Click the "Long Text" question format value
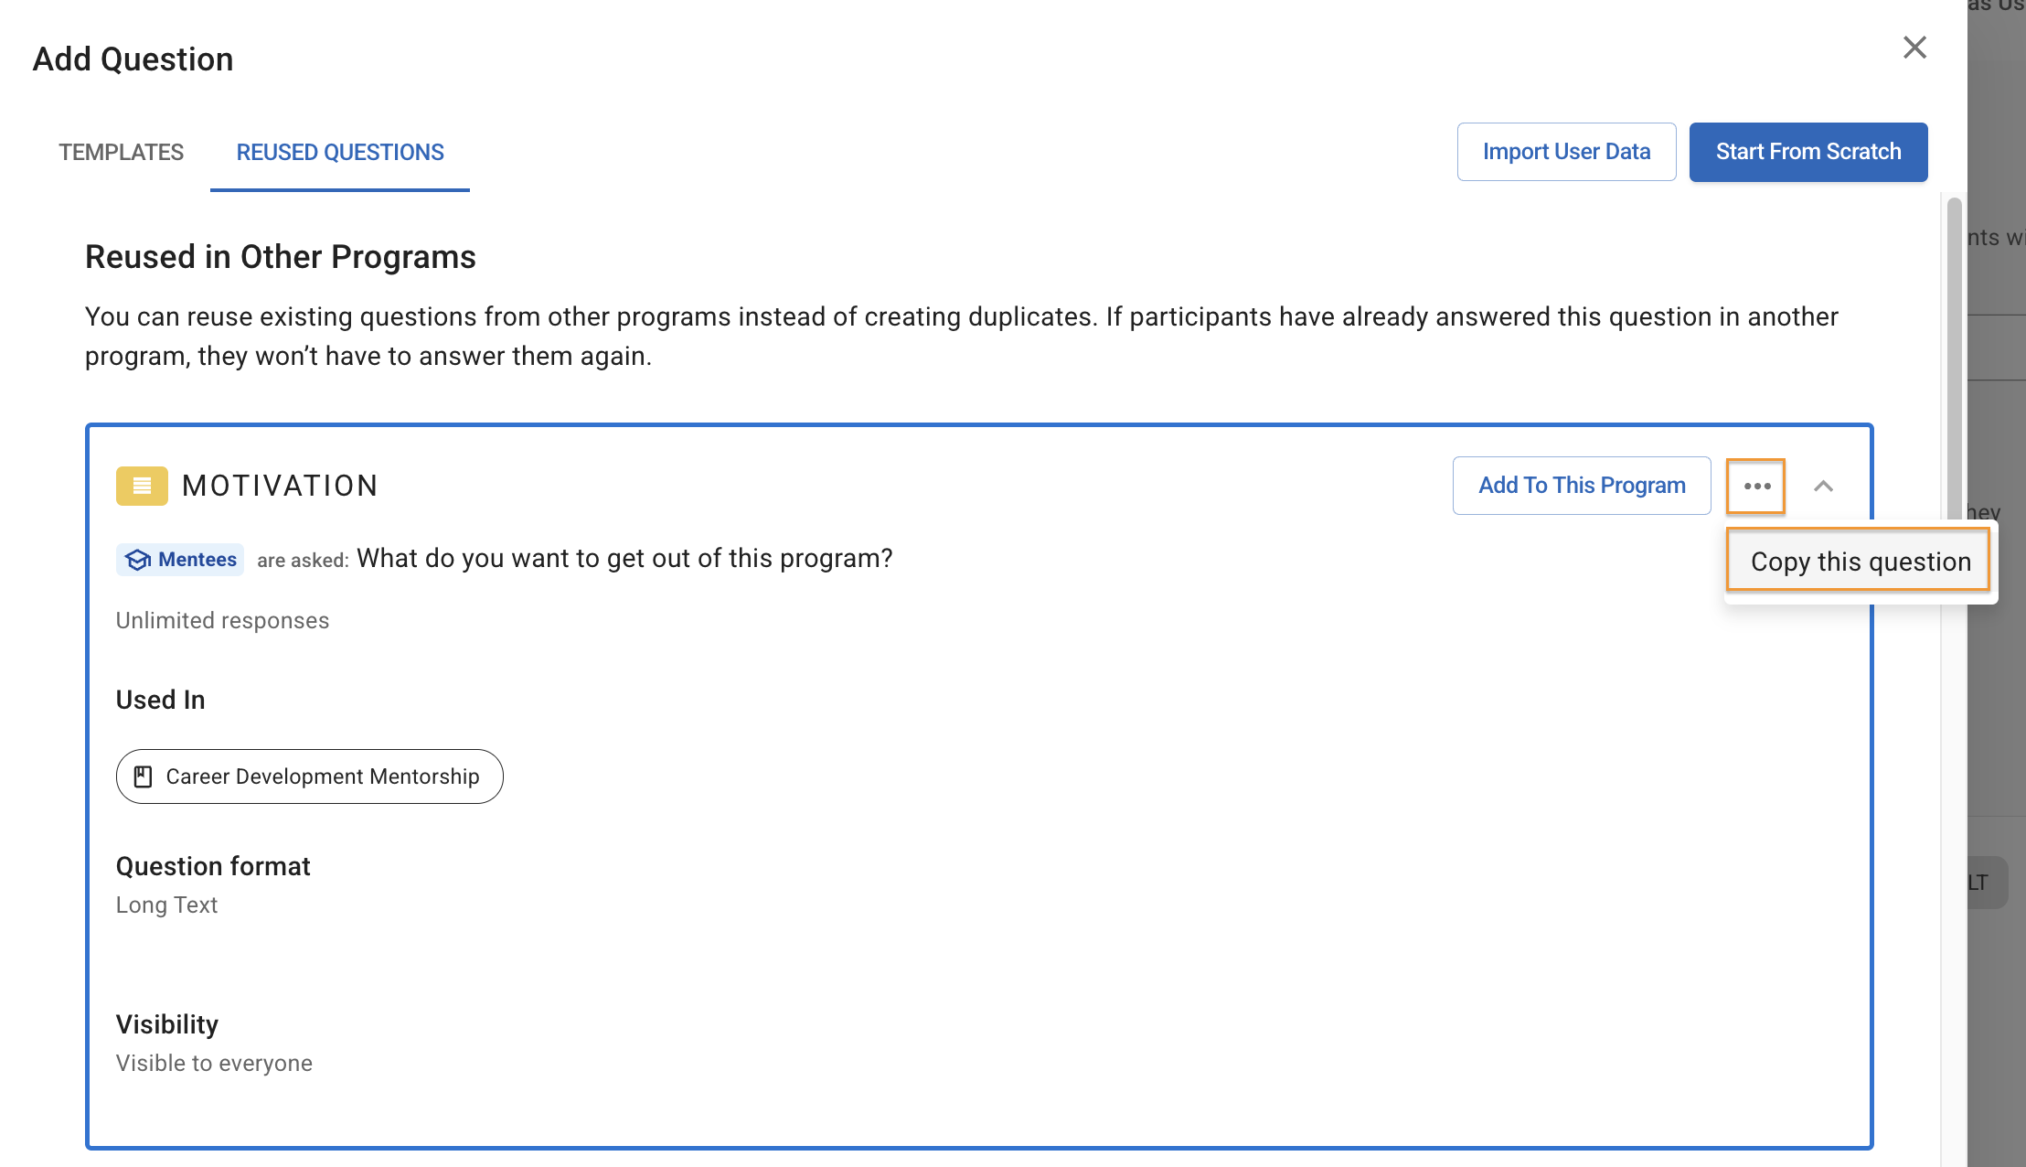The height and width of the screenshot is (1167, 2026). [166, 905]
